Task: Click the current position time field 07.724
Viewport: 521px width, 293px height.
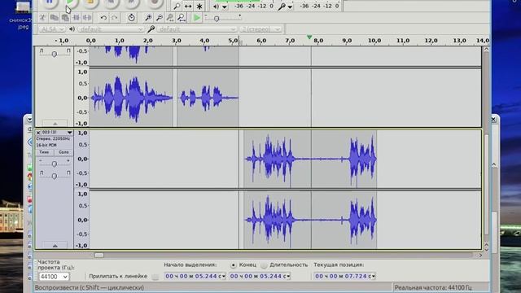Action: click(345, 276)
